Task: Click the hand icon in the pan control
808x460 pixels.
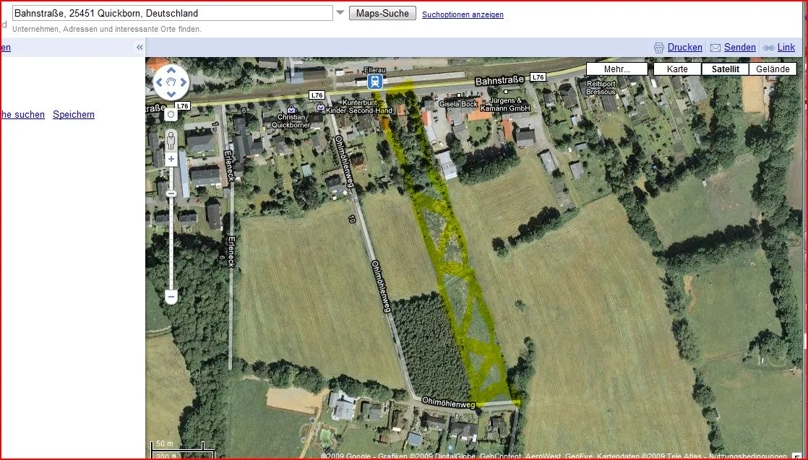Action: tap(171, 82)
